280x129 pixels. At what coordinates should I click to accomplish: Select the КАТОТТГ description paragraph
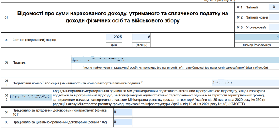pyautogui.click(x=159, y=97)
